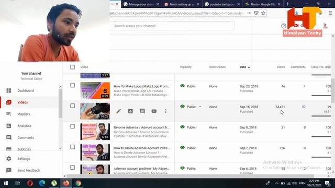335x188 pixels.
Task: Click the browser address bar URL
Action: (x=177, y=13)
